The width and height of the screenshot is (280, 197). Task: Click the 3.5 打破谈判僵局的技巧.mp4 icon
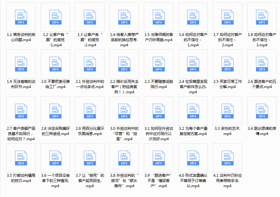[x=21, y=158]
